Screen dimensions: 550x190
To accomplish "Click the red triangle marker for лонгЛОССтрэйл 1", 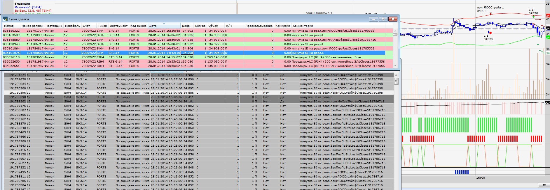I will tap(490, 14).
